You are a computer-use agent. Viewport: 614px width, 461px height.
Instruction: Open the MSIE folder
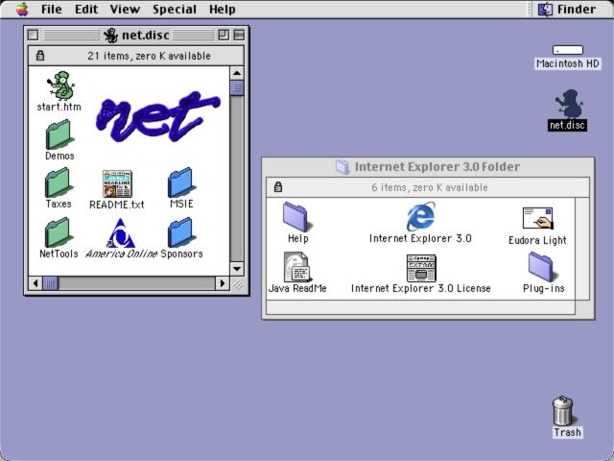(x=181, y=182)
